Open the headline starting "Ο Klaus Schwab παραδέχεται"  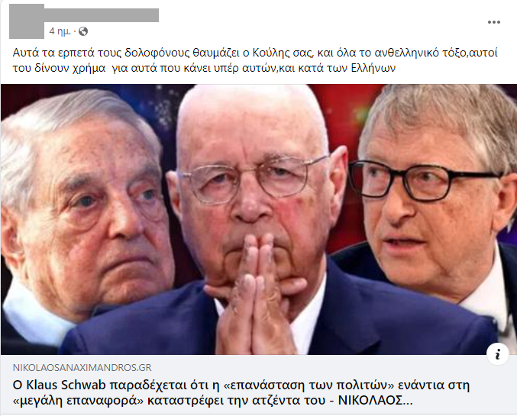[x=241, y=392]
